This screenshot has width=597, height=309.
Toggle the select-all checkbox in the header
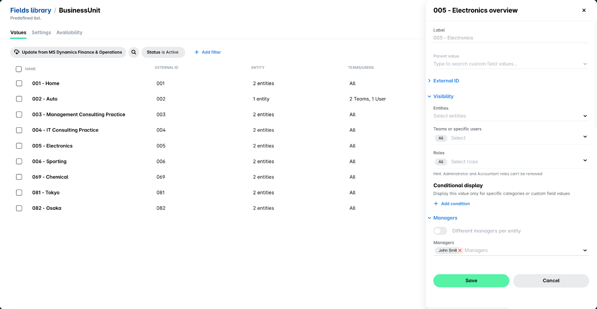tap(19, 69)
